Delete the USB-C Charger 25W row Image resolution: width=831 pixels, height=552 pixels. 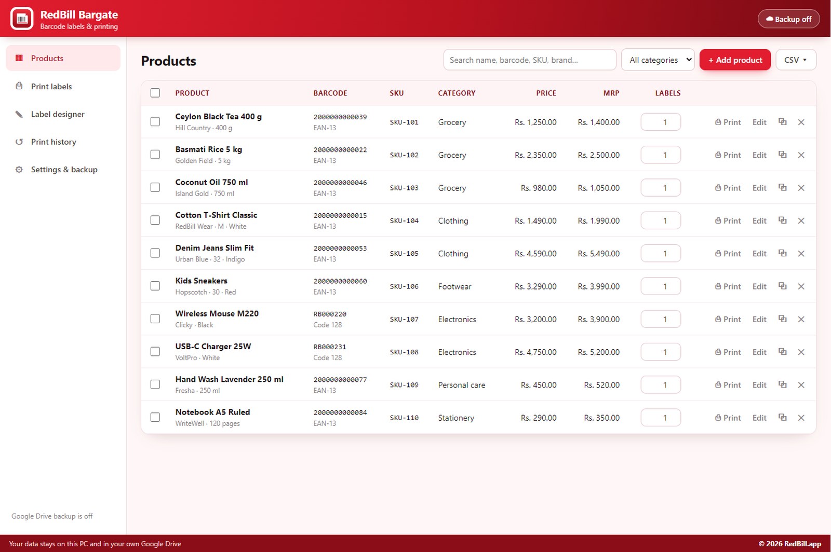801,352
